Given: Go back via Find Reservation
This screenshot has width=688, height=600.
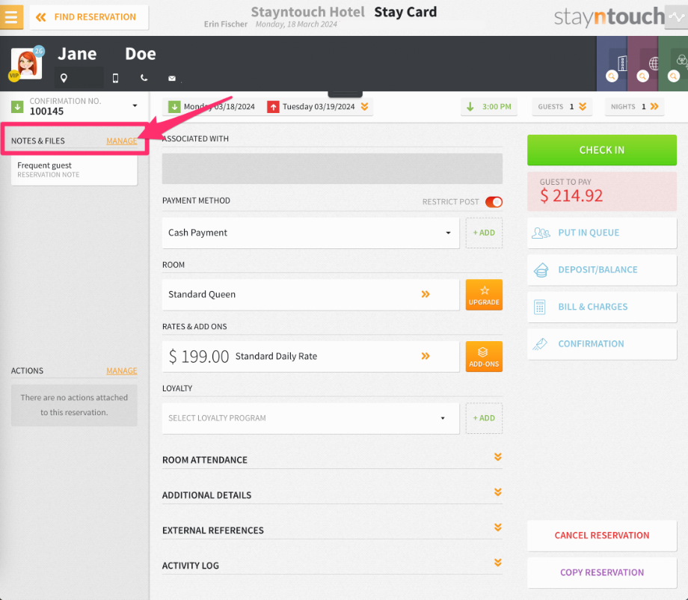Looking at the screenshot, I should tap(89, 17).
